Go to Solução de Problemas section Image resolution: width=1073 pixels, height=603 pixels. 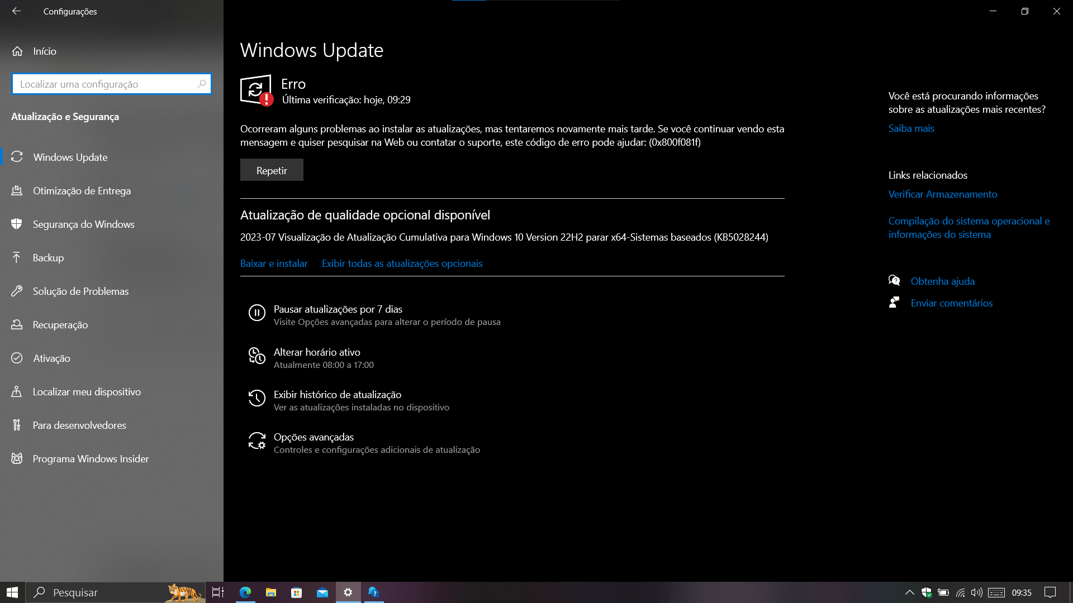coord(80,291)
